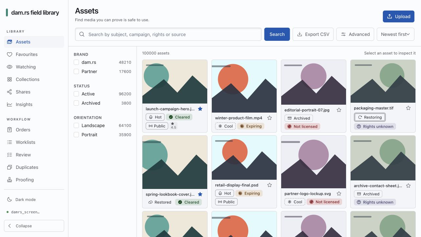The height and width of the screenshot is (237, 421).
Task: Click the editorial-portrait-07.jpg file name
Action: pos(307,110)
